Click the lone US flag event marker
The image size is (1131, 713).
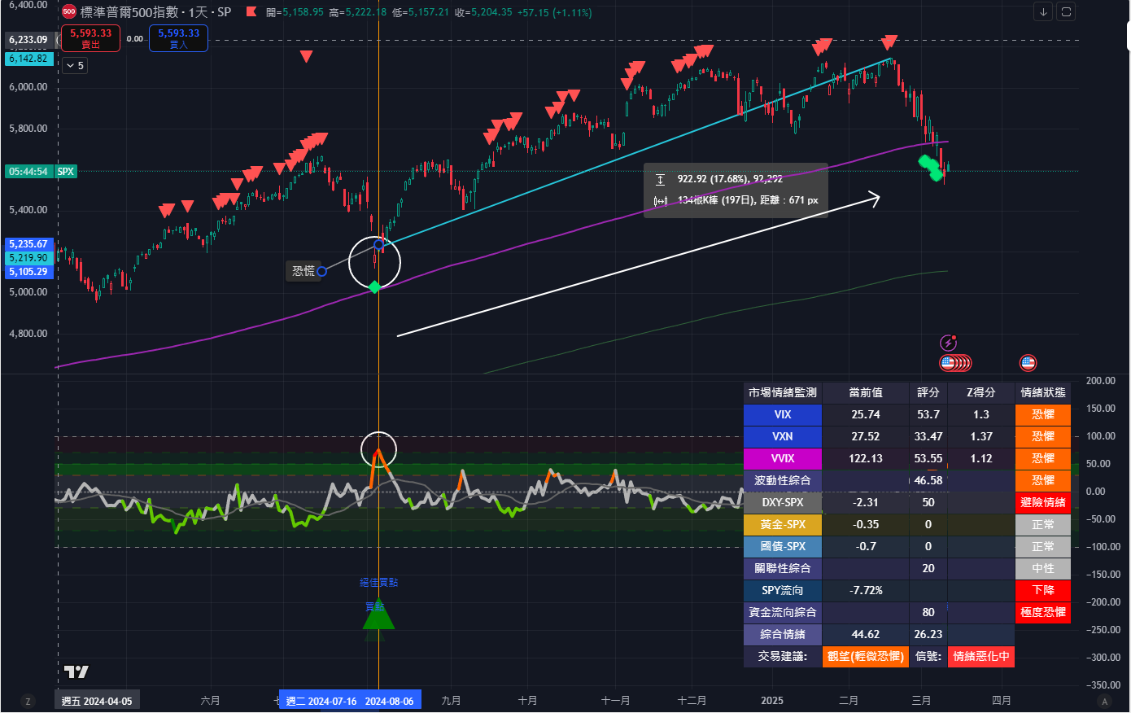click(x=1028, y=363)
